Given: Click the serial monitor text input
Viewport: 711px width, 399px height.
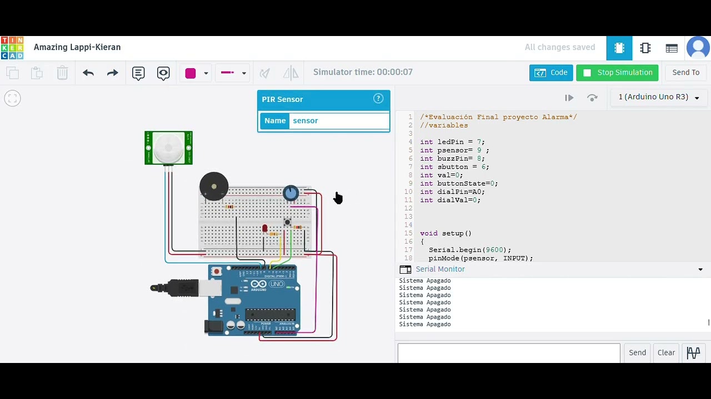Looking at the screenshot, I should coord(509,353).
